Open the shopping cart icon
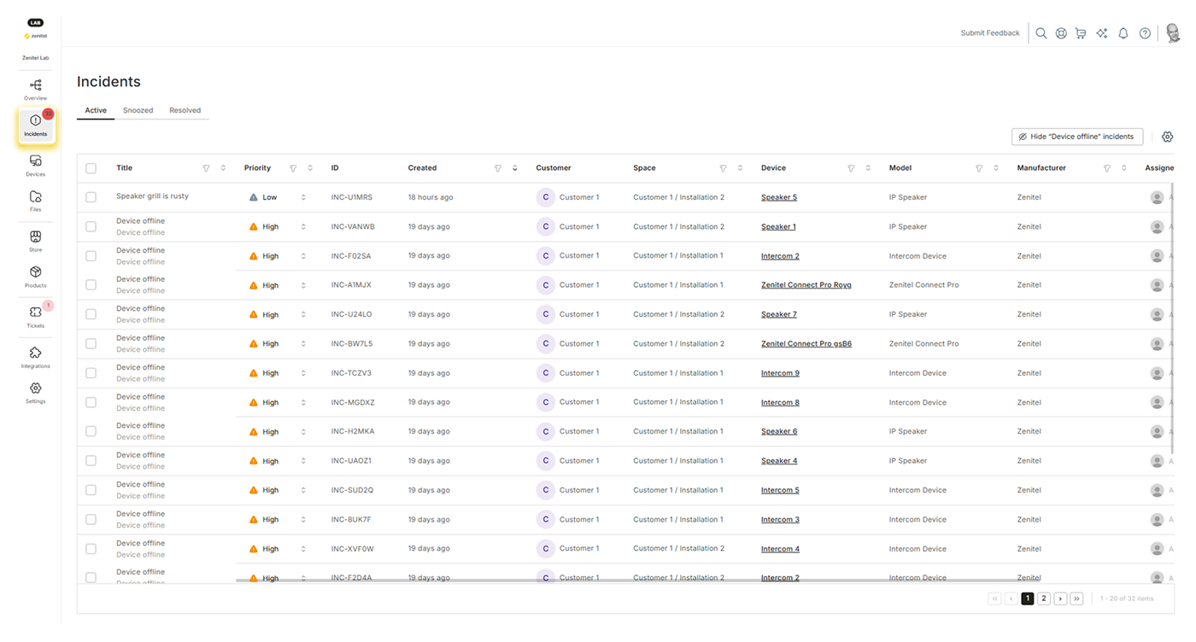This screenshot has width=1196, height=642. pos(1081,33)
